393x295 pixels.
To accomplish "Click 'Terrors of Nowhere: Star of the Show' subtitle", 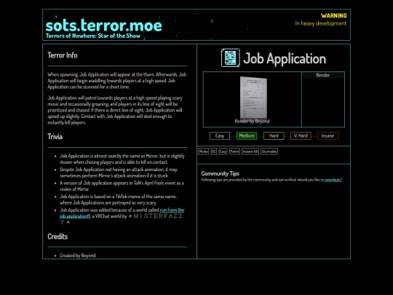I will [x=93, y=36].
